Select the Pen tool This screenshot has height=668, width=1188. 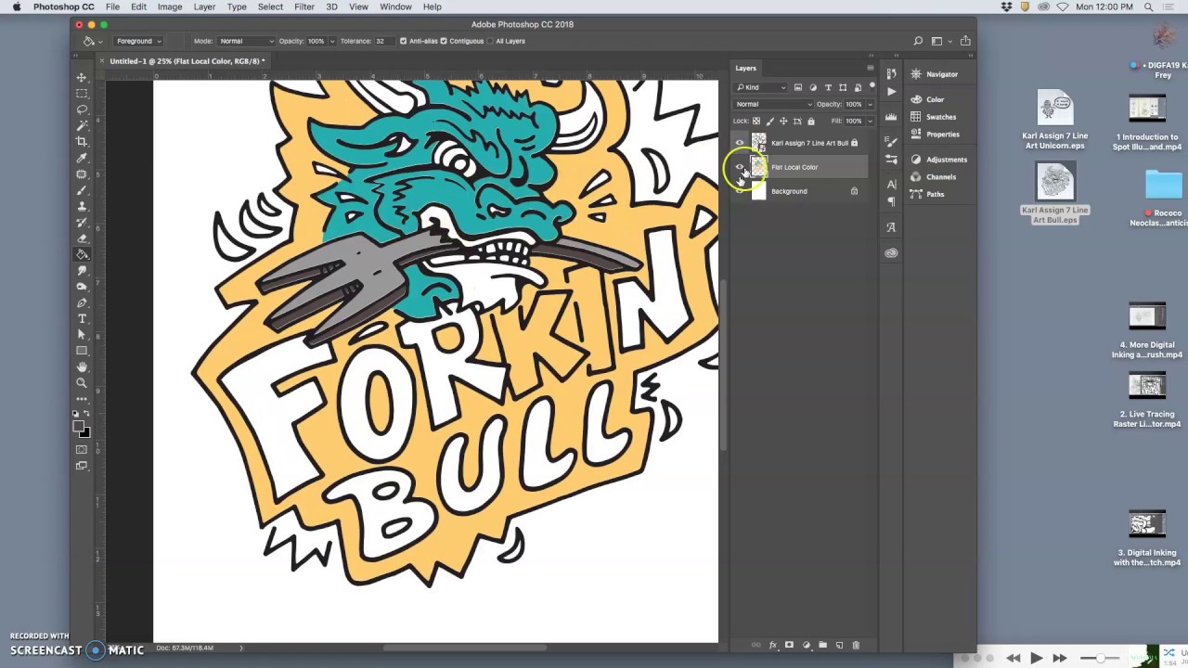click(82, 302)
